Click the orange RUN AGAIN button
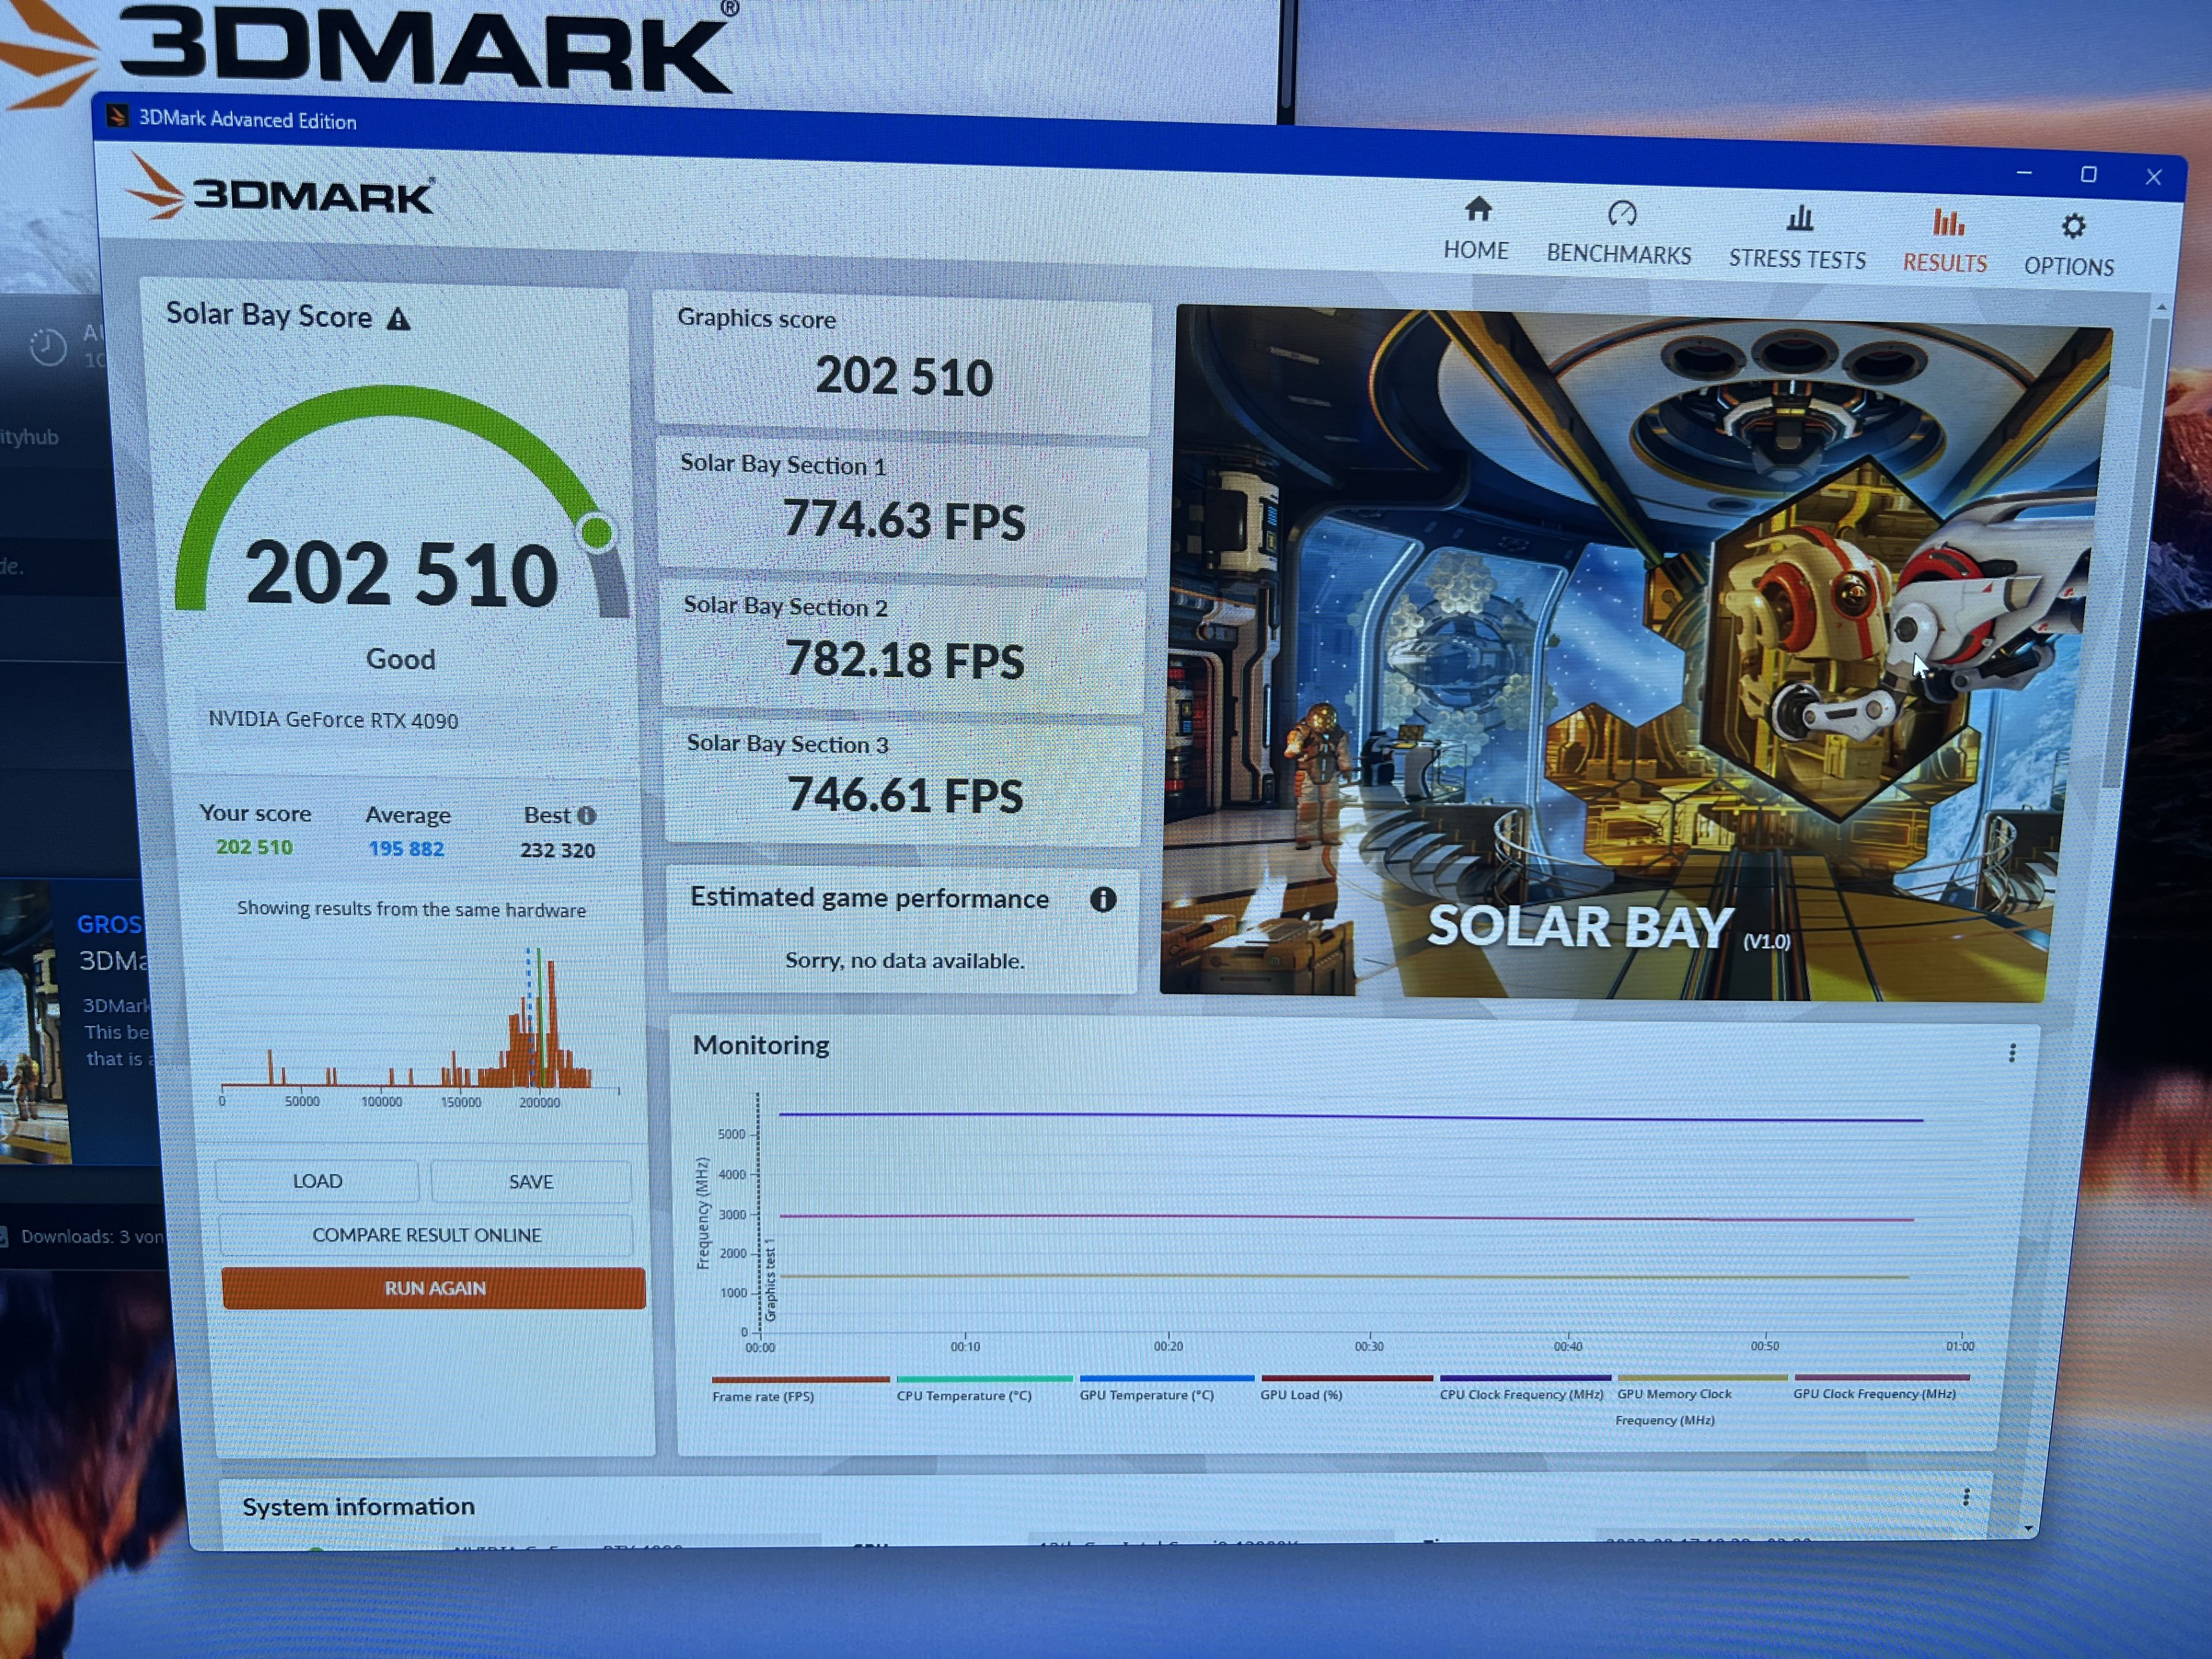The height and width of the screenshot is (1659, 2212). pos(434,1288)
